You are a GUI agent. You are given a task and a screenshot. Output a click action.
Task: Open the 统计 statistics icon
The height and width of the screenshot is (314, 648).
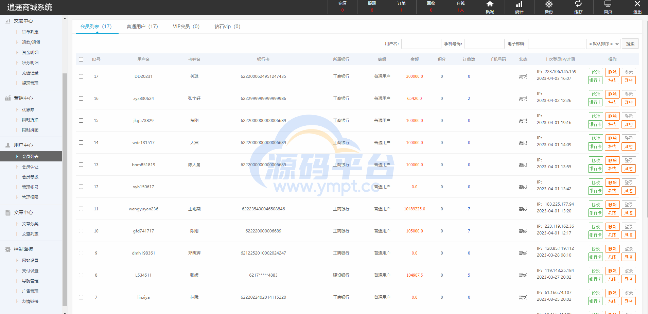pyautogui.click(x=519, y=4)
